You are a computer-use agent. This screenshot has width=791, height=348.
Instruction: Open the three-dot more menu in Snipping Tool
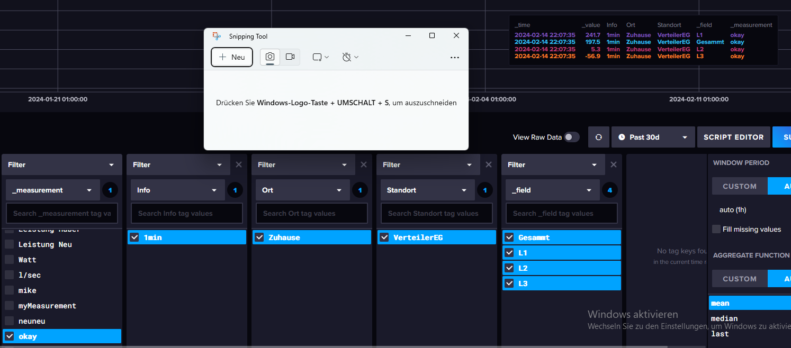454,57
